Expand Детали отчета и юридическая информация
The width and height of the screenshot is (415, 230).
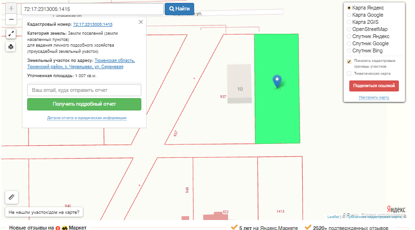pyautogui.click(x=86, y=118)
